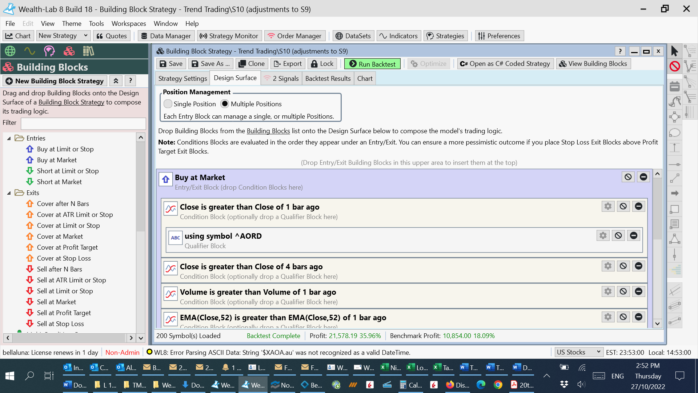Screen dimensions: 698x393
Task: Click help question mark in Building Blocks panel
Action: coord(131,81)
